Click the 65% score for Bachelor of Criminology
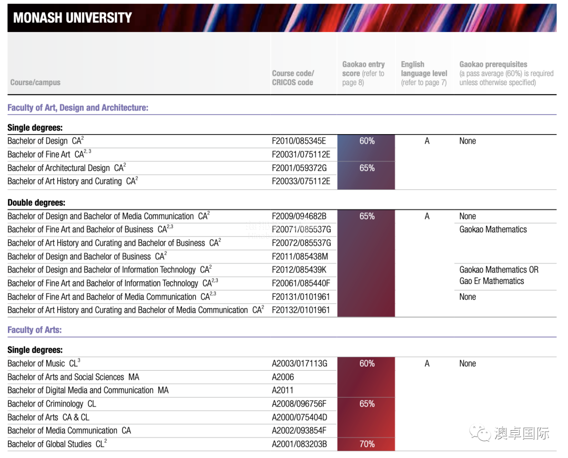The height and width of the screenshot is (458, 568). point(367,404)
